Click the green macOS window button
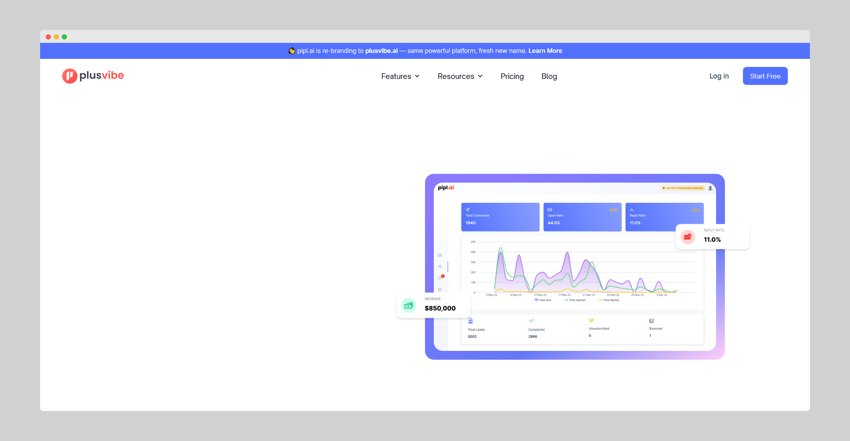This screenshot has width=850, height=441. point(64,37)
